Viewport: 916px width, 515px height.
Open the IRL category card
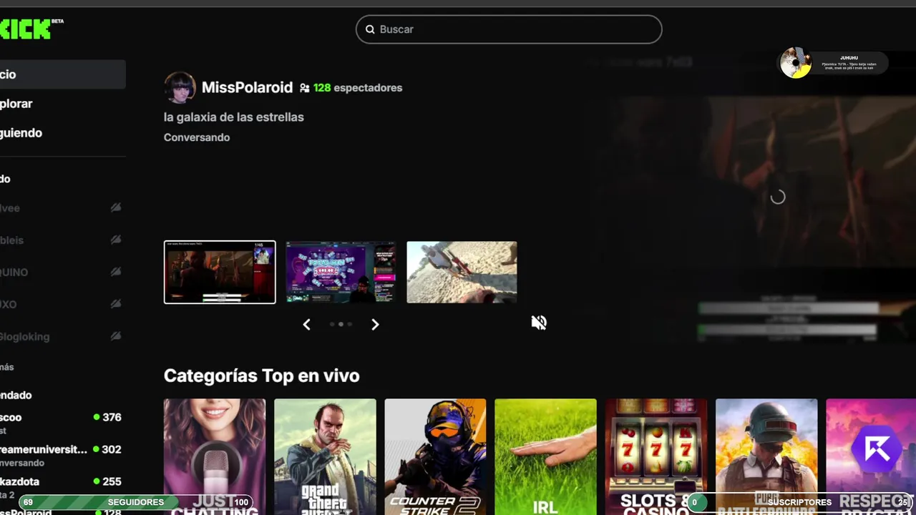coord(545,456)
